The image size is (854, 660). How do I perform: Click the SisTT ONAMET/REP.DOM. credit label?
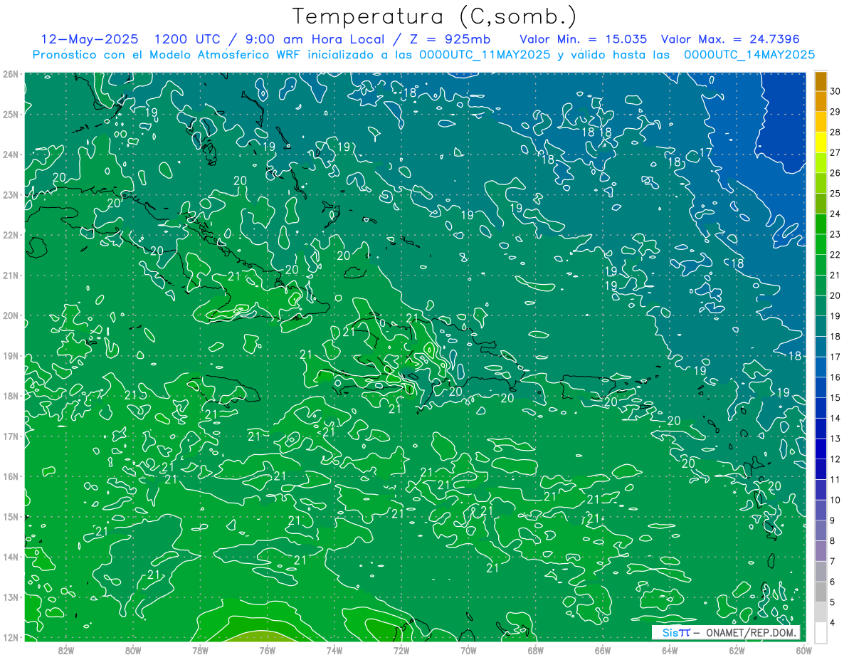pos(727,632)
